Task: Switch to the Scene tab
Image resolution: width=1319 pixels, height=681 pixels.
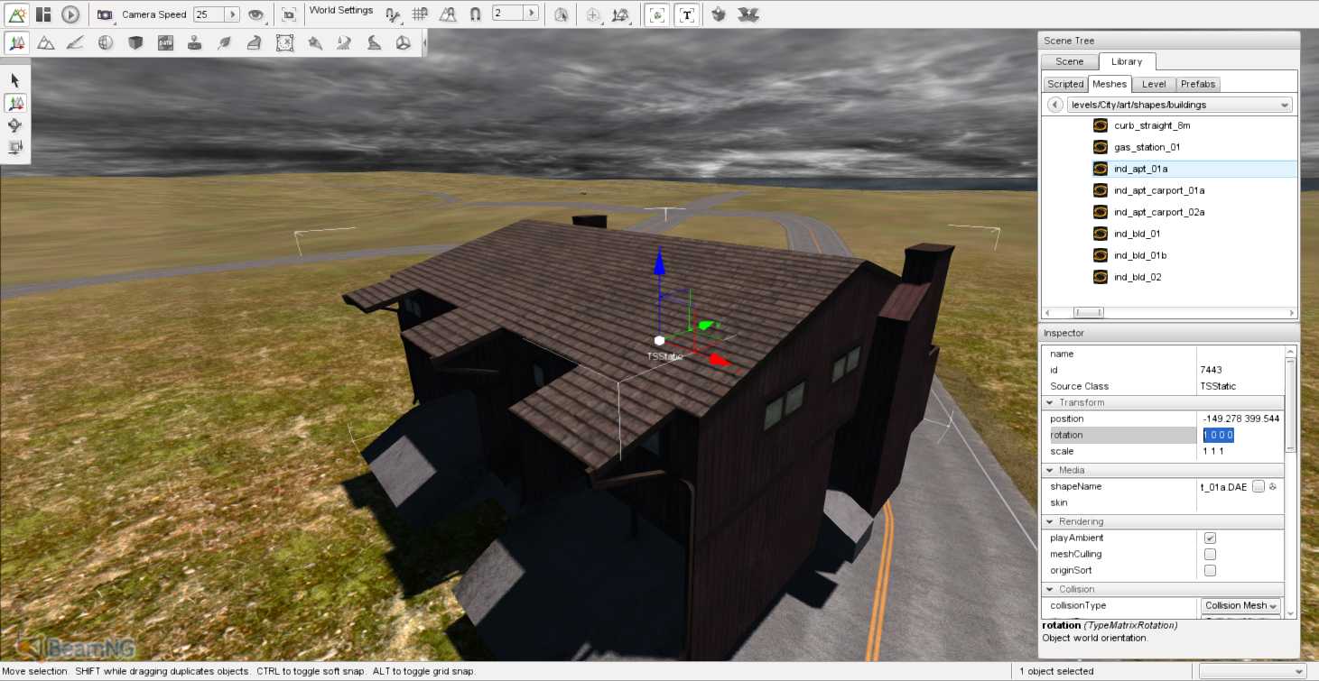Action: coord(1070,61)
